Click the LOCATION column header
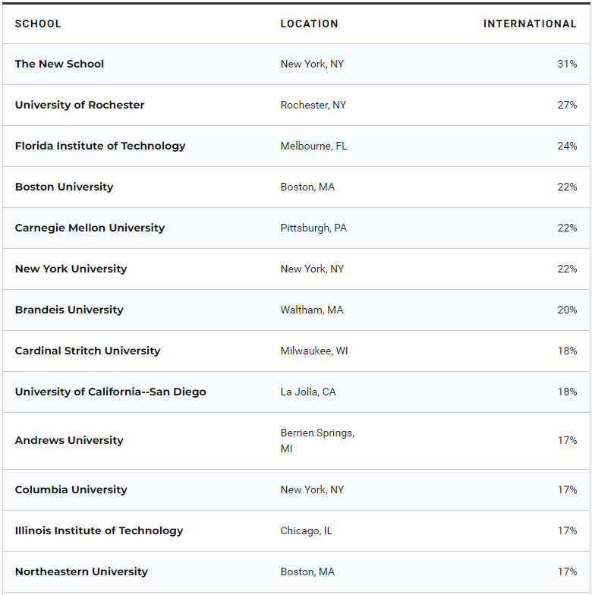 309,24
